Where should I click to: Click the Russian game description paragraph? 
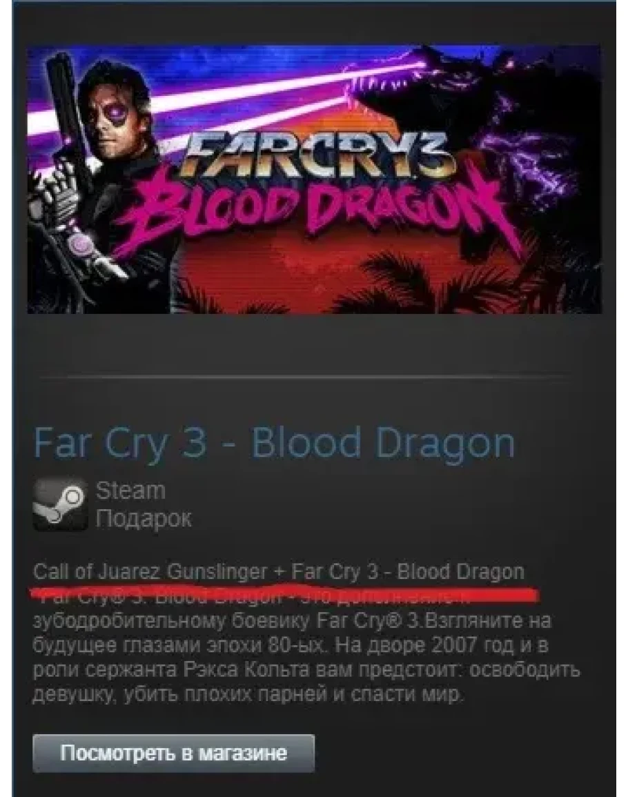(306, 646)
